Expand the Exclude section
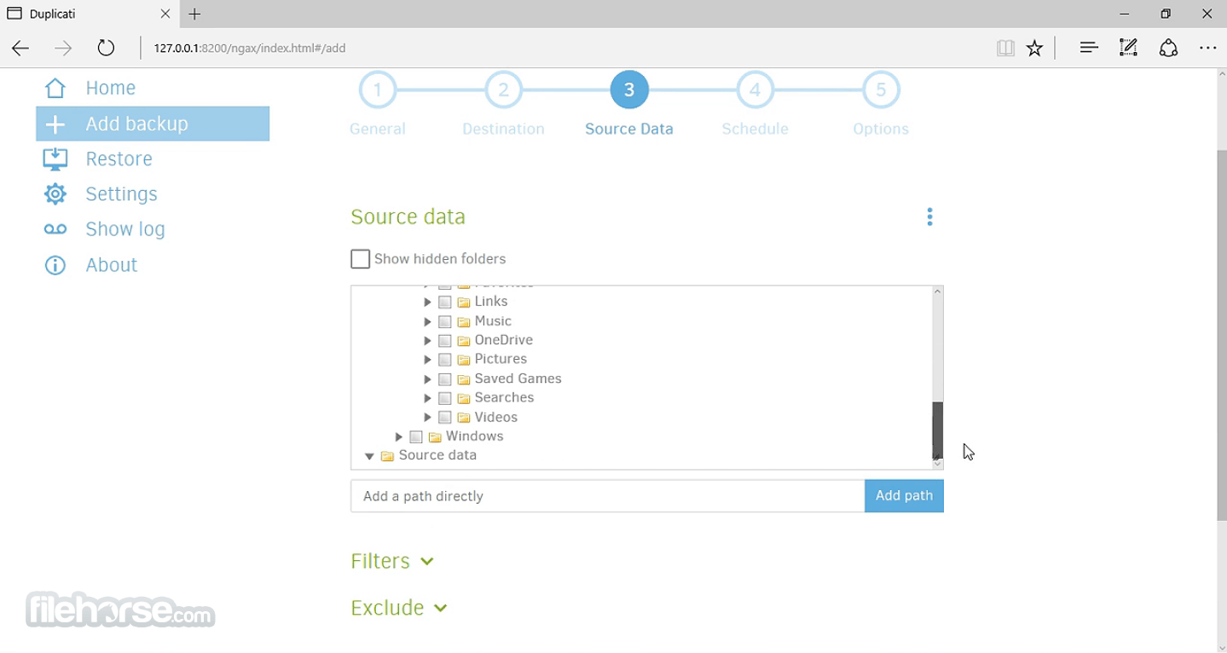 coord(399,608)
